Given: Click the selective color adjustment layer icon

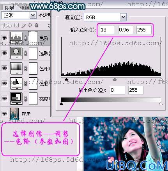Looking at the screenshot, I should pos(16,53).
